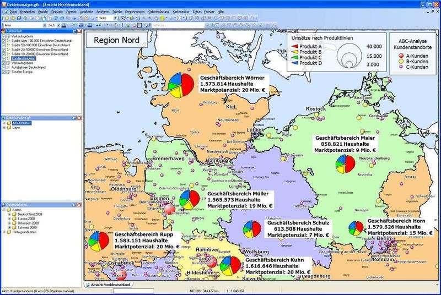
Task: Collapse the Karten tree node
Action: click(x=4, y=210)
